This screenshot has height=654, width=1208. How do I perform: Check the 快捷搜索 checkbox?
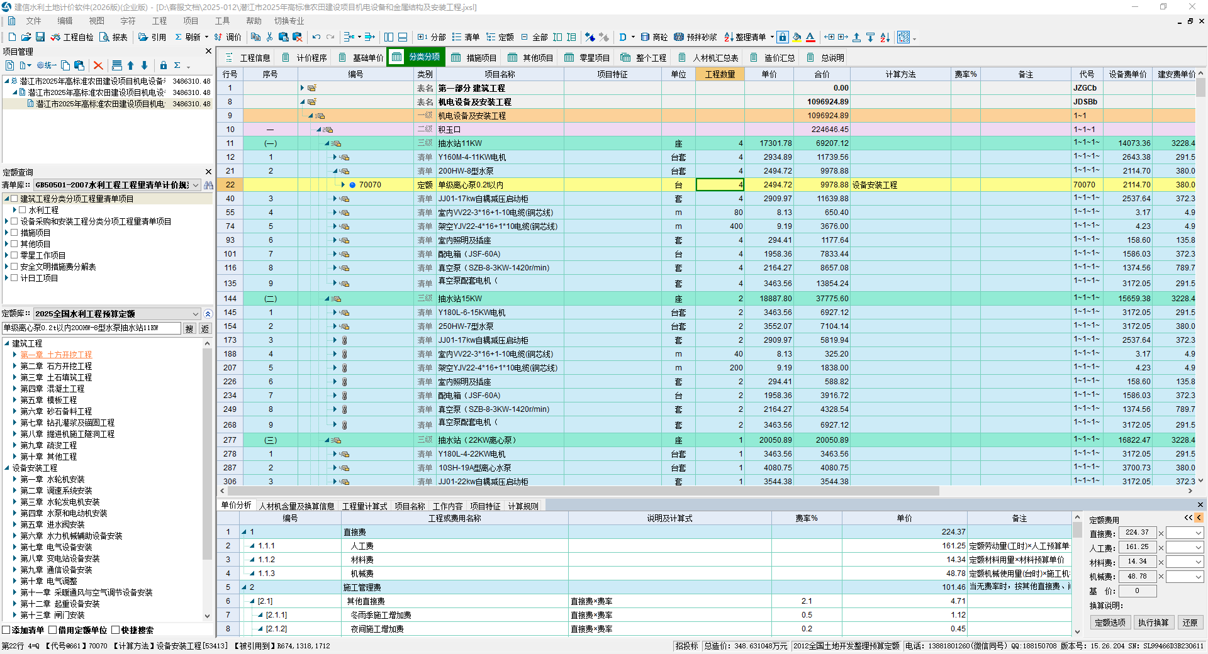coord(116,630)
